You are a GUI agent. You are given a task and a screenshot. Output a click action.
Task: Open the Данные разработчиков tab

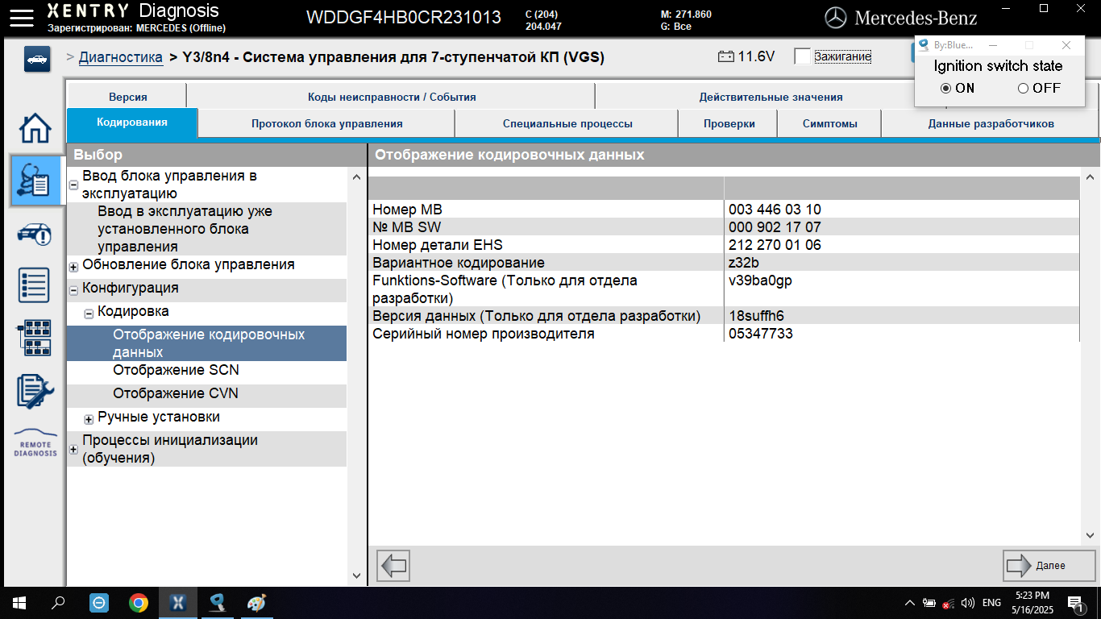pyautogui.click(x=991, y=123)
